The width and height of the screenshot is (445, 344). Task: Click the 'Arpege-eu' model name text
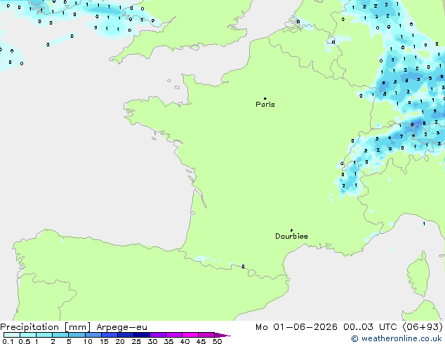pos(121,327)
